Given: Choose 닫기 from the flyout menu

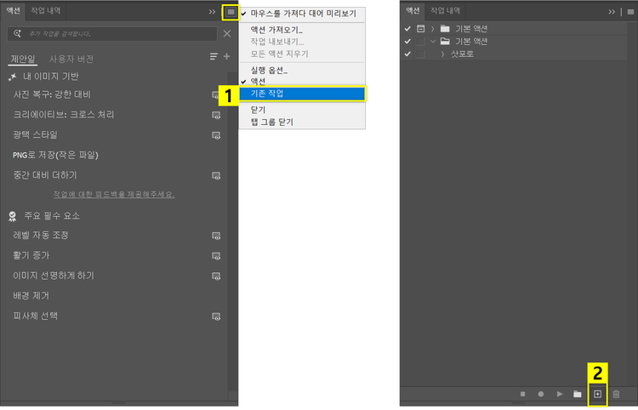Looking at the screenshot, I should coord(302,110).
